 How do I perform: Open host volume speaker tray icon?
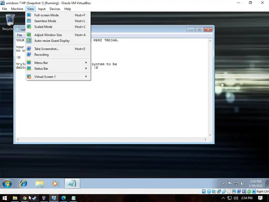(236, 198)
